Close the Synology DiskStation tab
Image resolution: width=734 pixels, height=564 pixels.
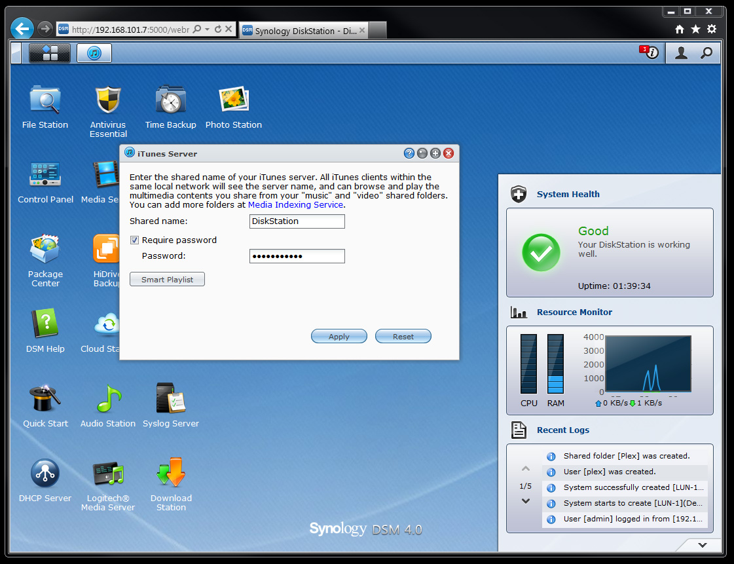click(x=362, y=30)
